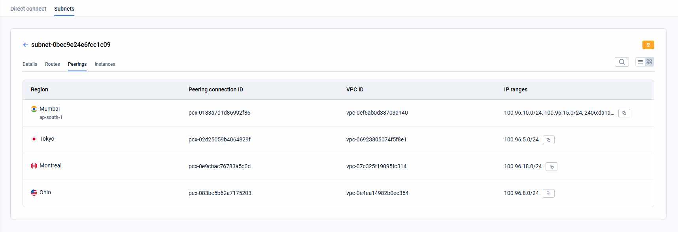Sort by the Region column header
Viewport: 678px width, 232px height.
tap(40, 89)
